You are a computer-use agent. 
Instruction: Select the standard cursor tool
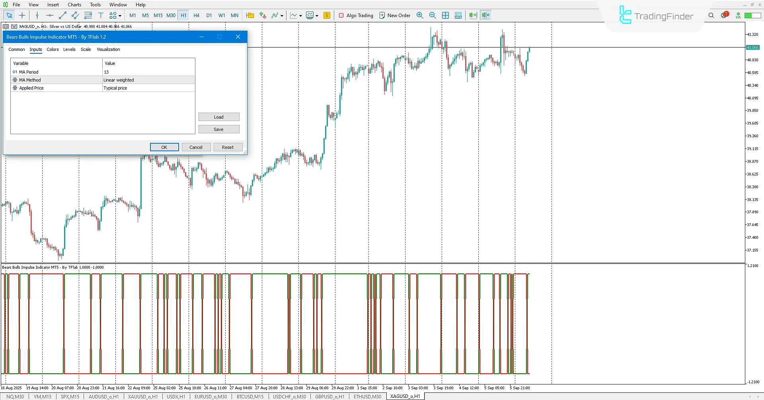[x=9, y=15]
